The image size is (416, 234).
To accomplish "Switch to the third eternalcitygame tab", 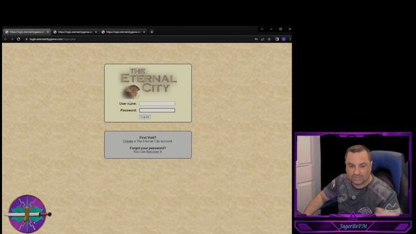I will click(x=123, y=32).
